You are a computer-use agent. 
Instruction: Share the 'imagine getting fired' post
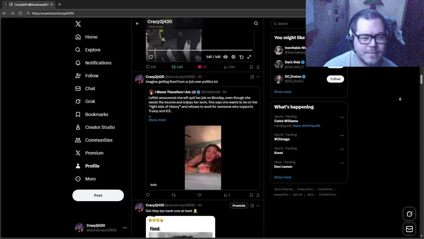258,195
